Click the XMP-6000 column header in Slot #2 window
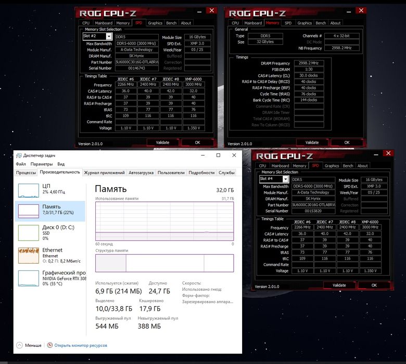This screenshot has width=406, height=364. [x=193, y=79]
